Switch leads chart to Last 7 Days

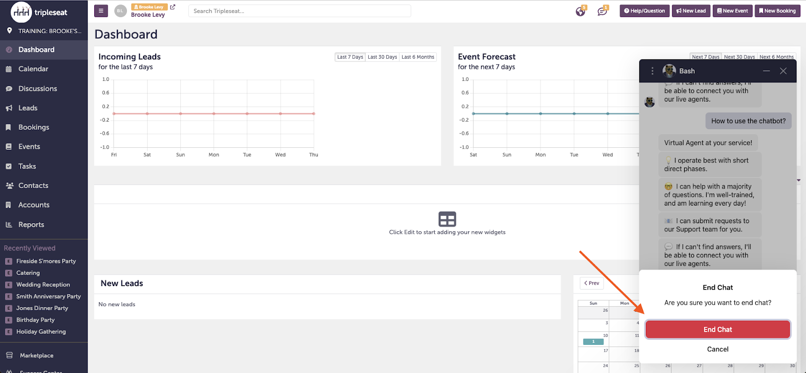point(350,57)
